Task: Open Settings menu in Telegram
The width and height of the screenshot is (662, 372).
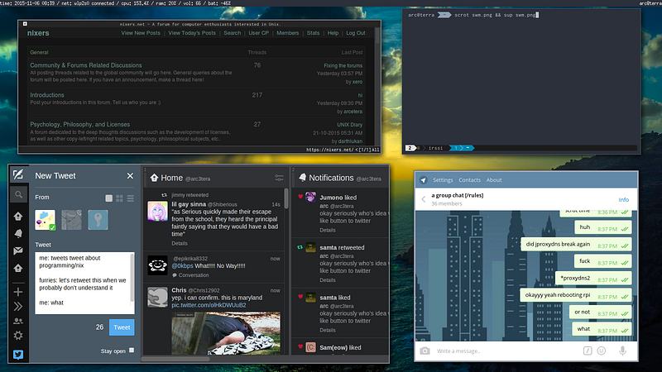Action: (x=443, y=180)
